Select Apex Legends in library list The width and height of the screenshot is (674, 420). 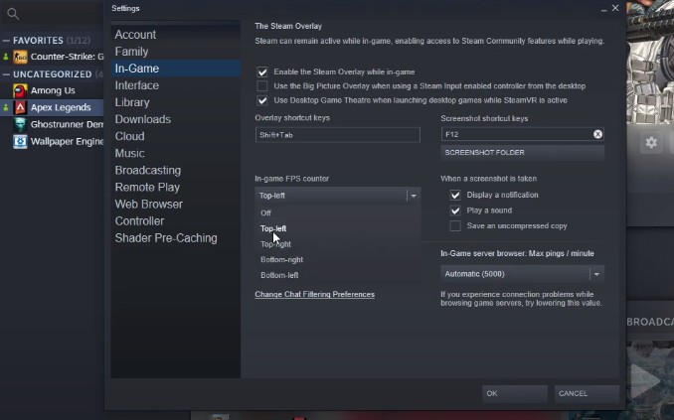(x=52, y=107)
